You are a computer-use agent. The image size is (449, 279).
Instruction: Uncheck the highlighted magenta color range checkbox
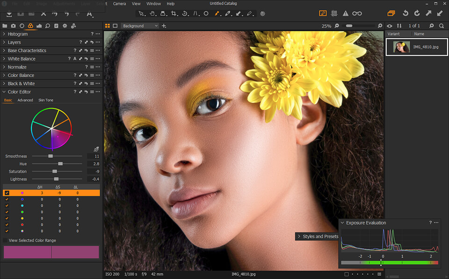(7, 193)
